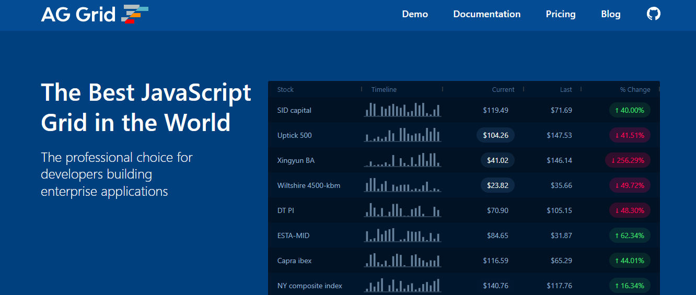Select the Capra ibex stock cell
This screenshot has height=295, width=696.
(295, 261)
